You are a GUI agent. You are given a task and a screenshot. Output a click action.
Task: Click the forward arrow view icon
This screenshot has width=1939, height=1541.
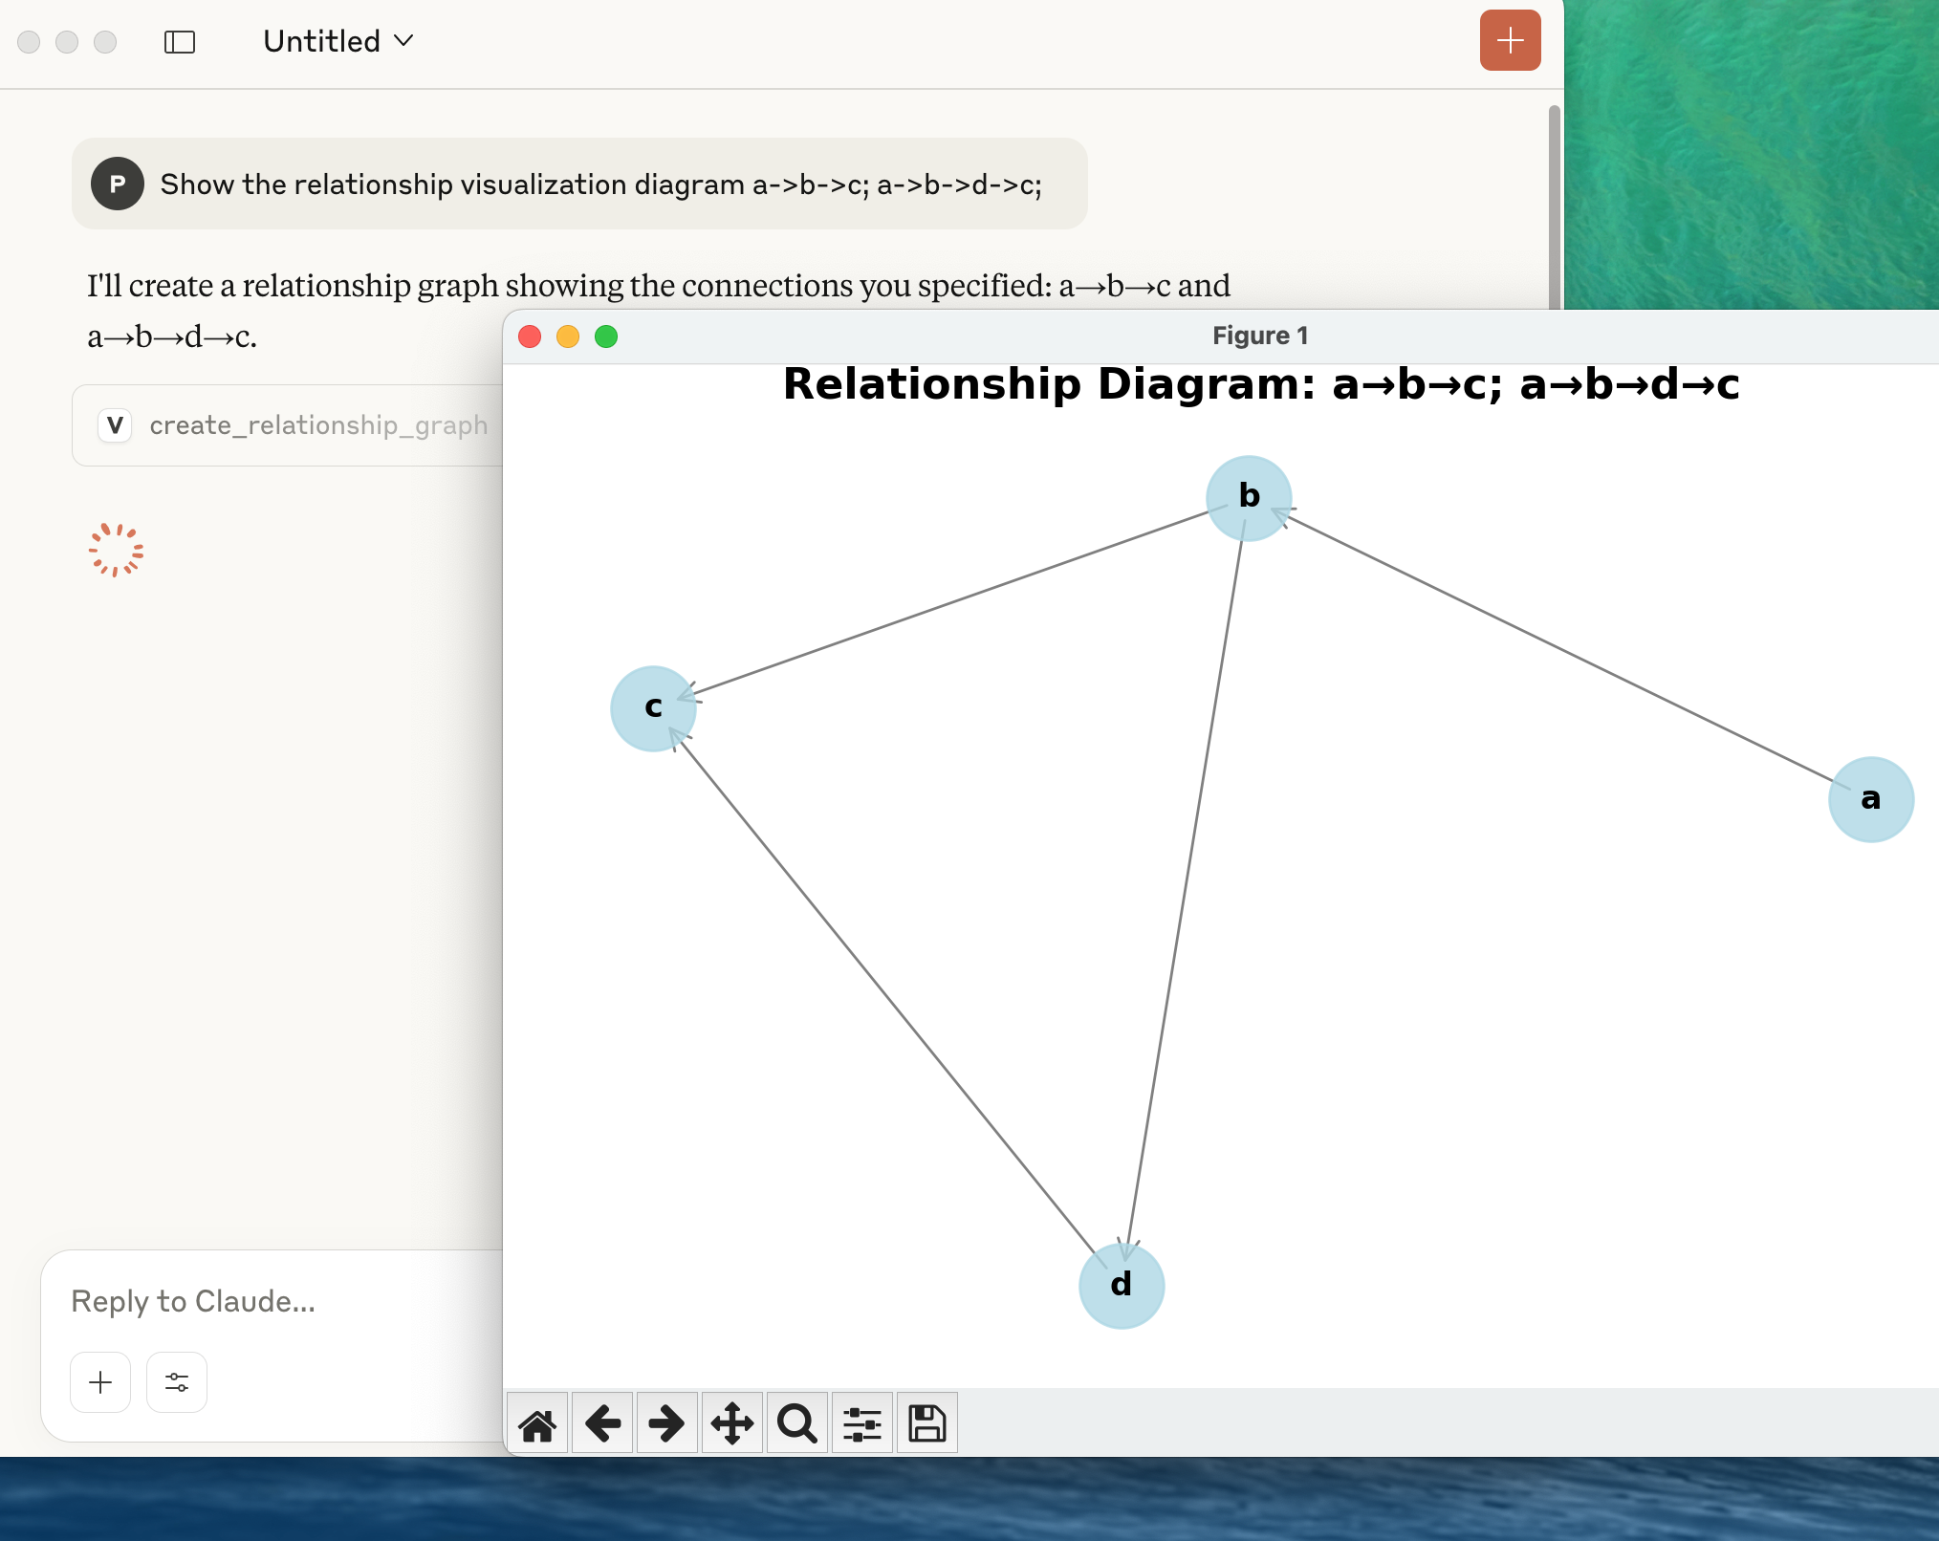(666, 1424)
